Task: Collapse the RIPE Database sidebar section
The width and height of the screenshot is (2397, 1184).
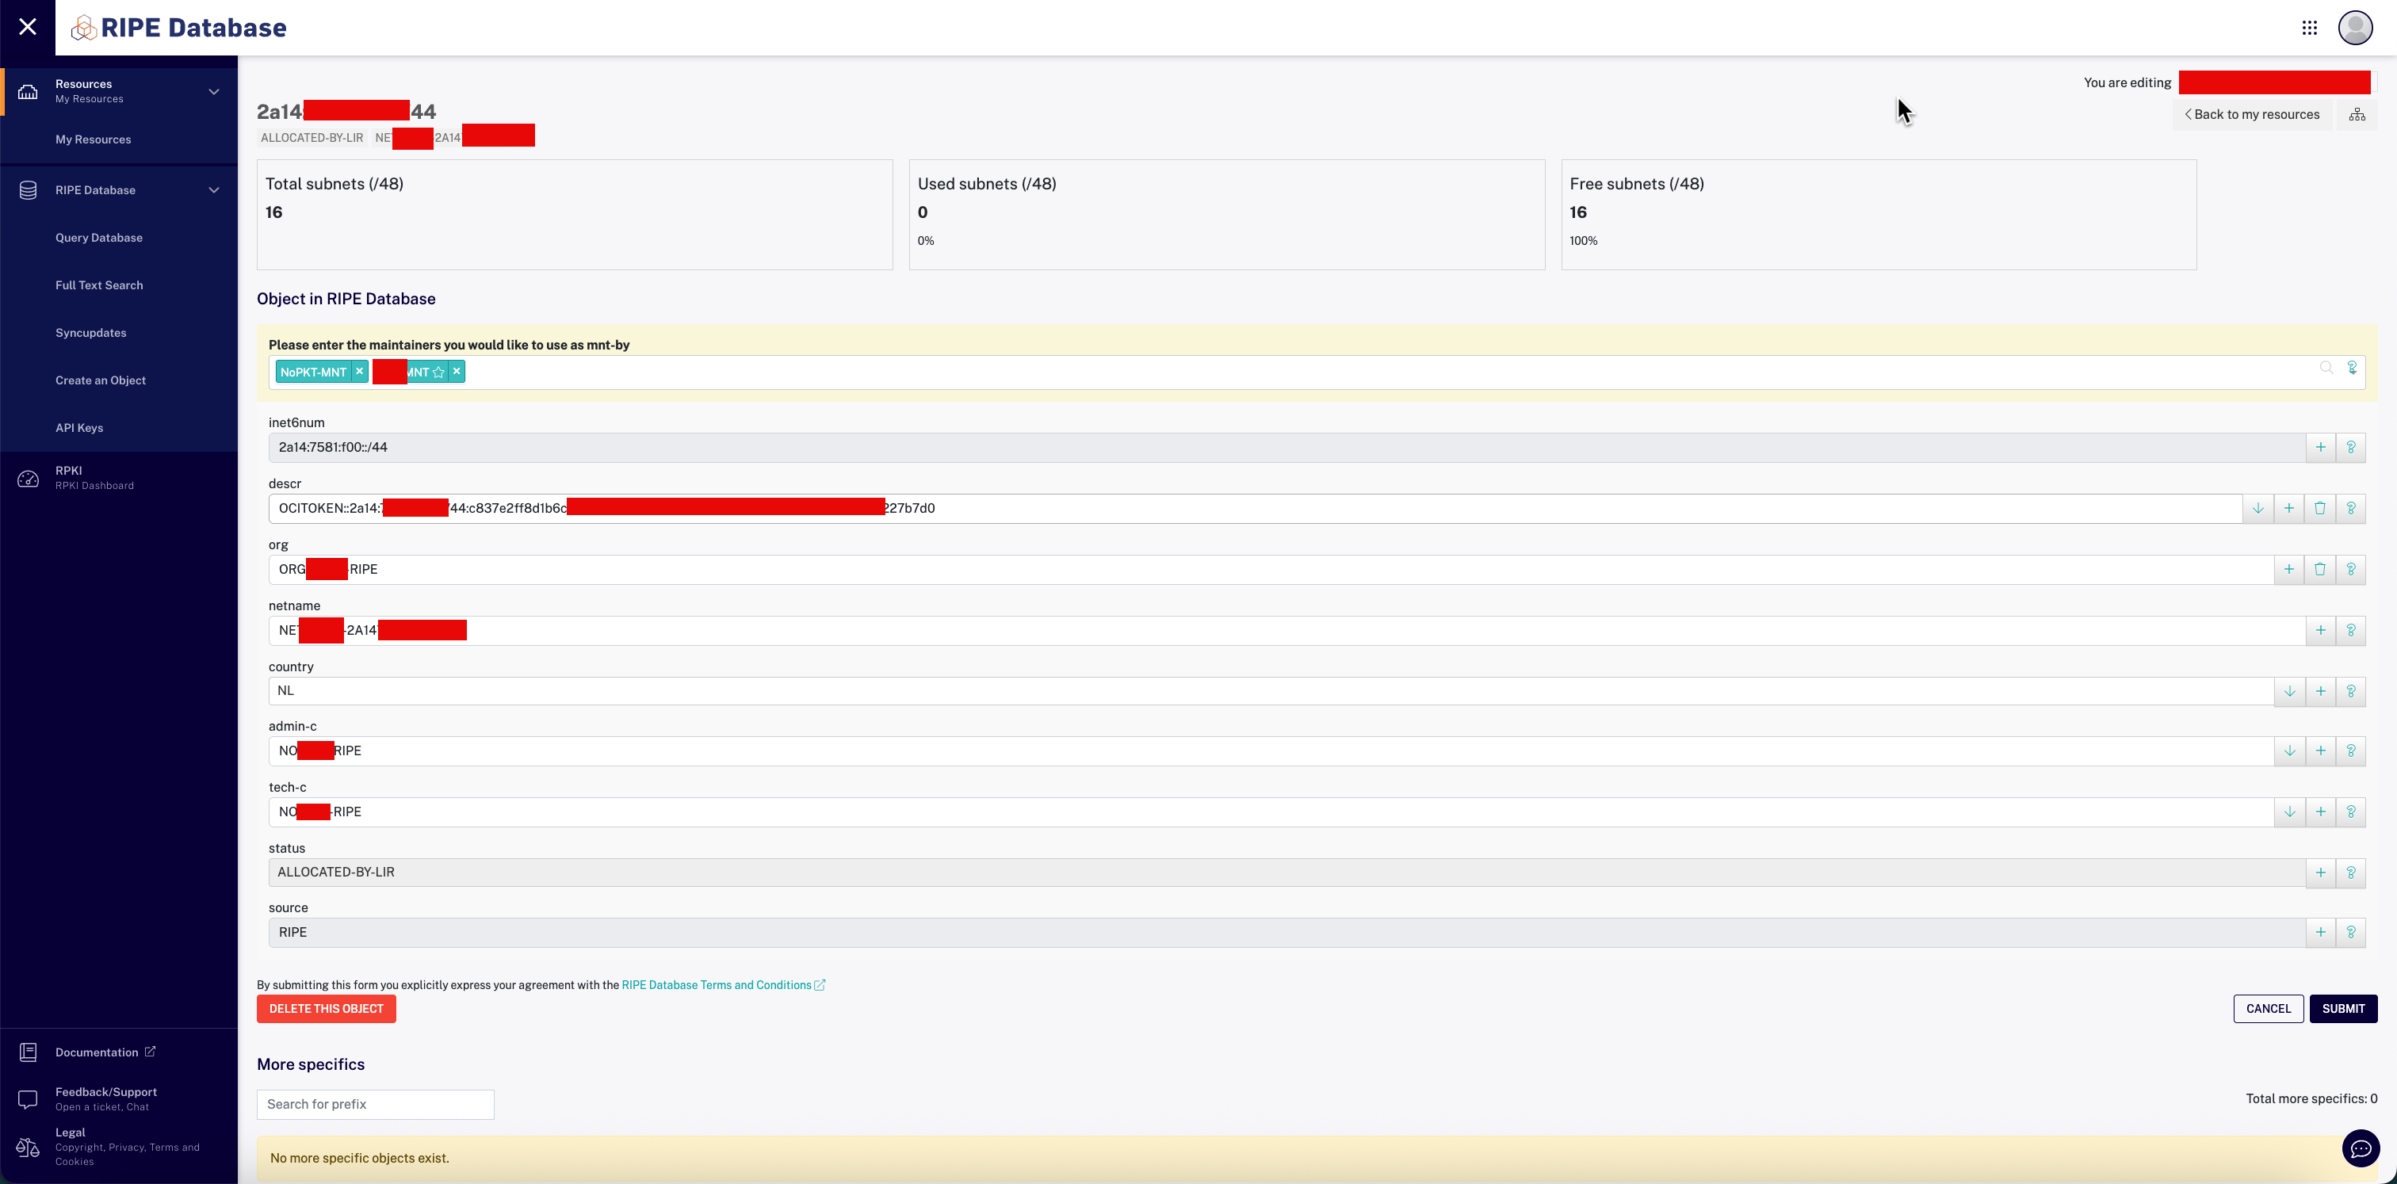Action: click(x=214, y=189)
